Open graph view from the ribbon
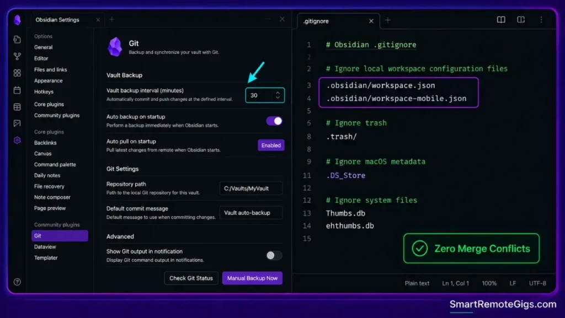The image size is (565, 318). click(17, 56)
